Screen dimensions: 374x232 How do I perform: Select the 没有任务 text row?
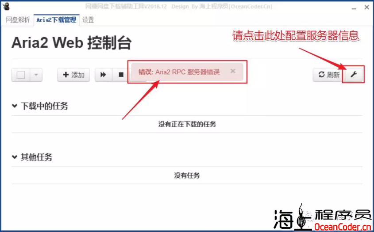tap(187, 175)
